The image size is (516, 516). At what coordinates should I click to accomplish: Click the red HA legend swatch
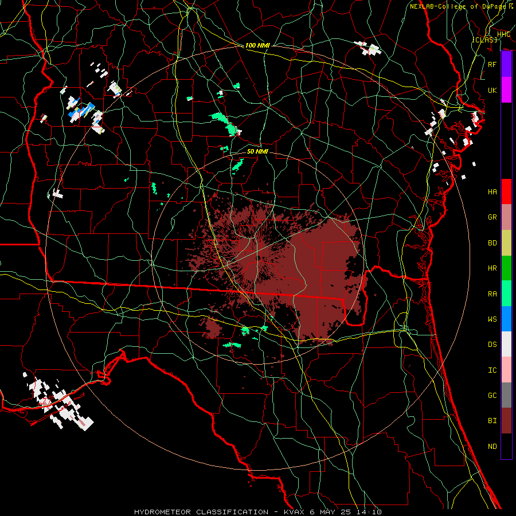506,191
